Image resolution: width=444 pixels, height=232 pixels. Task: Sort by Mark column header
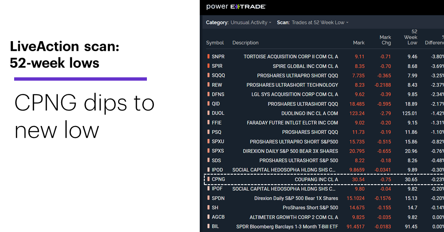click(359, 43)
